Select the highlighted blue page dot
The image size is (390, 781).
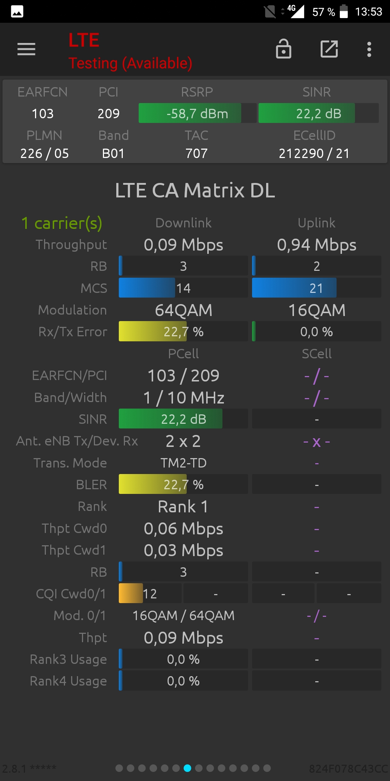187,768
